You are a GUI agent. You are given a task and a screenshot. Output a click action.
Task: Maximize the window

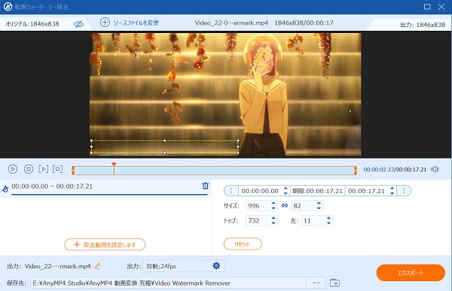pyautogui.click(x=427, y=7)
